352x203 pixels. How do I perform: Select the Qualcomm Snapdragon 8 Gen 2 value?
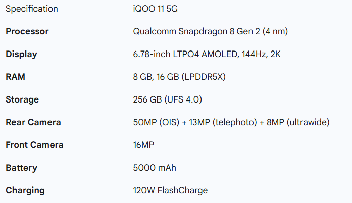tap(211, 31)
